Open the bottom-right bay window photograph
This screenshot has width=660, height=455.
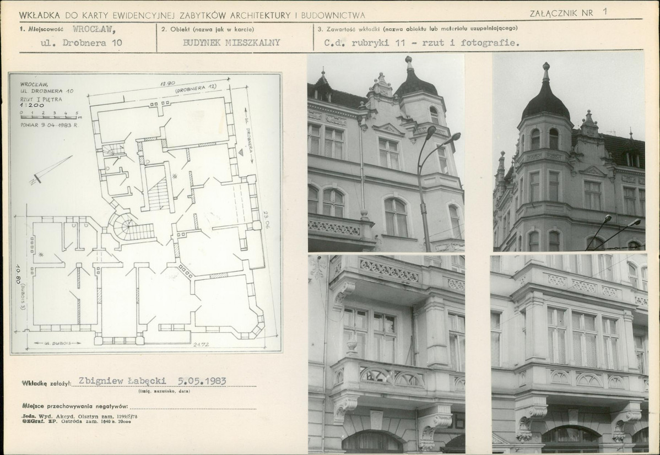coord(569,354)
